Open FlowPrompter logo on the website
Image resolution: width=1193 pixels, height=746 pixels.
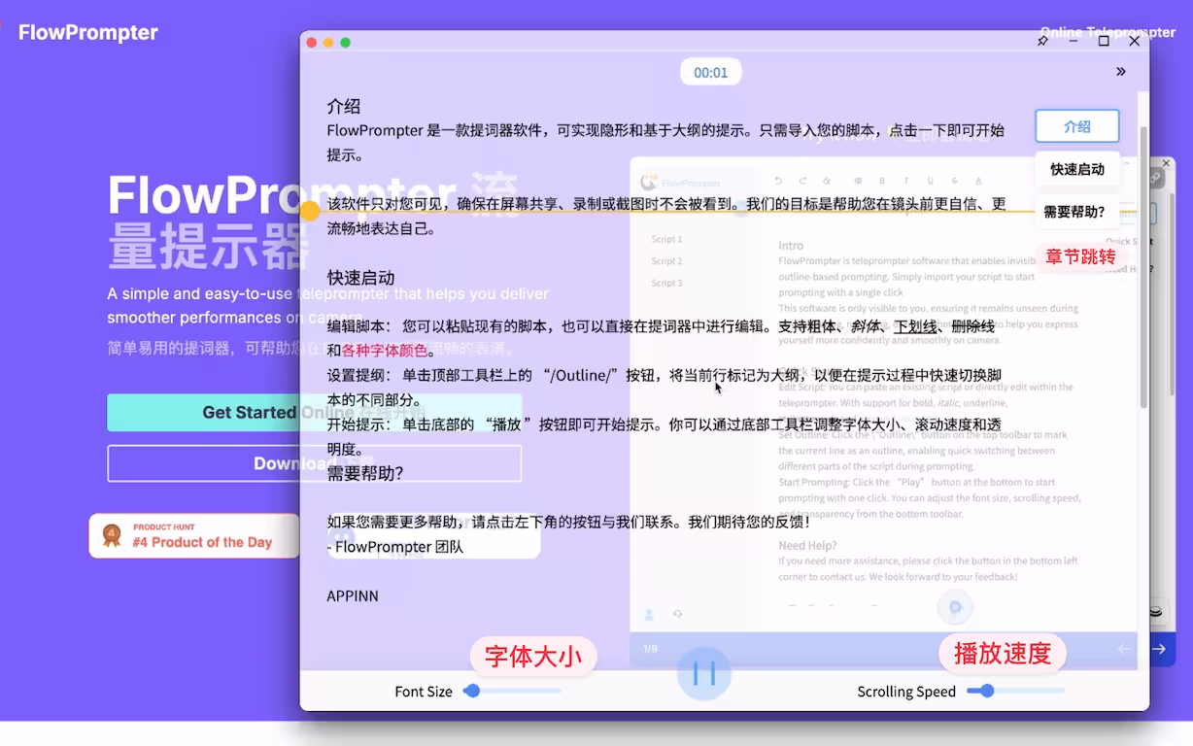(x=87, y=32)
